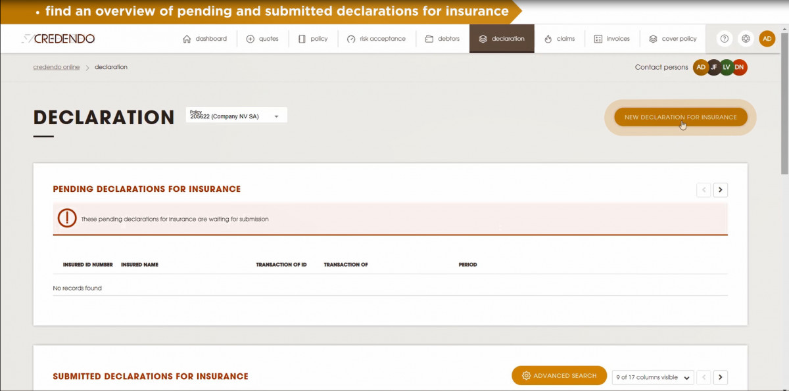Sort by Insured ID Number column

[88, 265]
